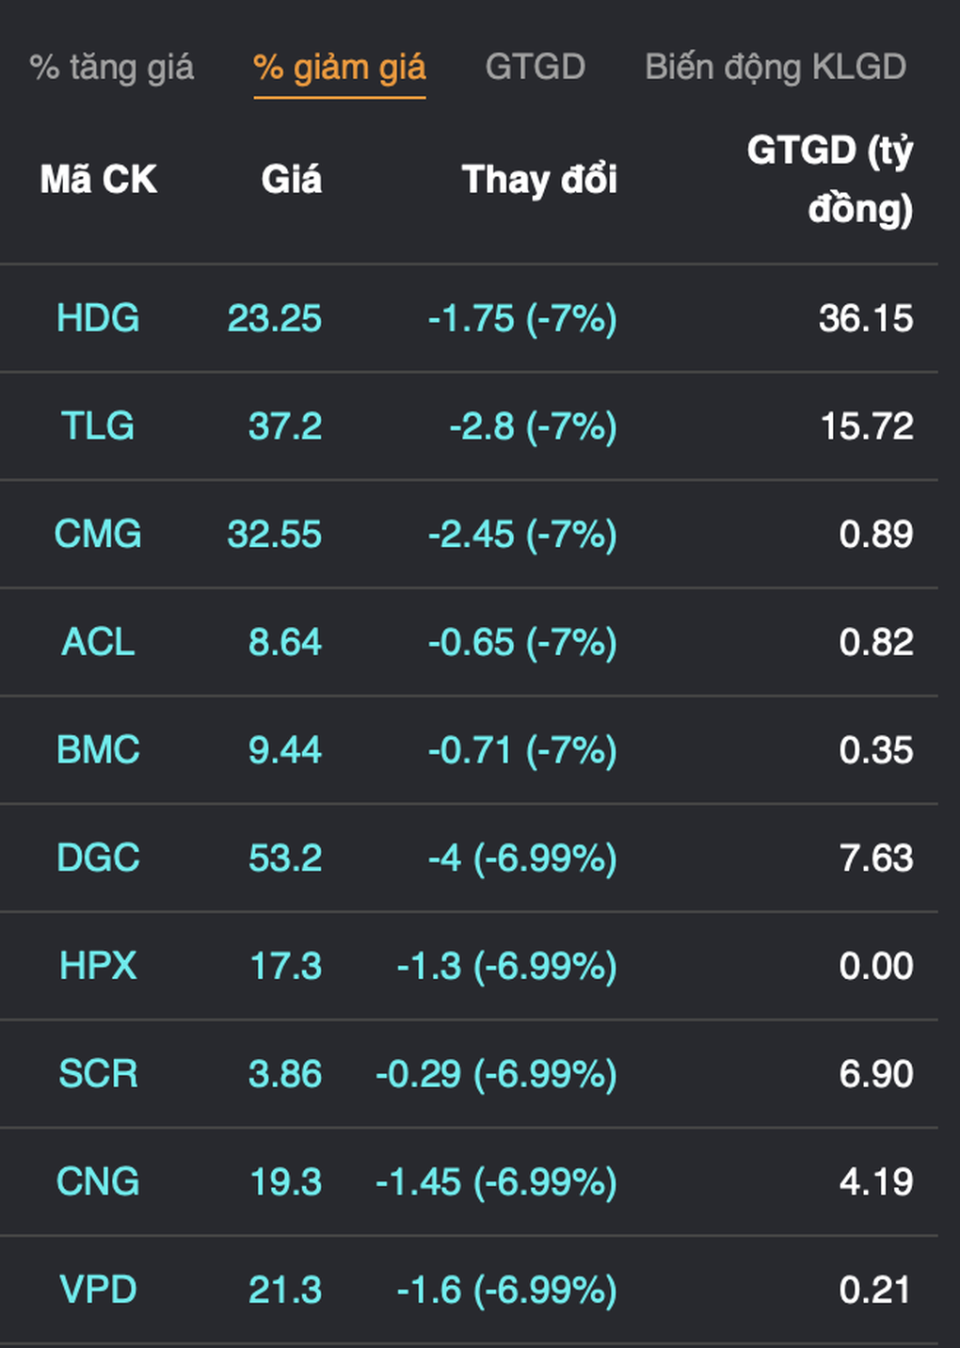Select the BMC stock code
This screenshot has height=1348, width=960.
(x=98, y=750)
